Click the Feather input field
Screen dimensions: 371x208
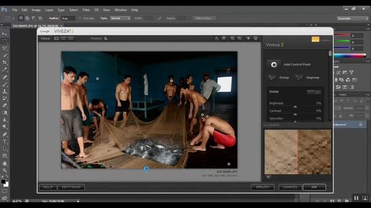(x=68, y=18)
